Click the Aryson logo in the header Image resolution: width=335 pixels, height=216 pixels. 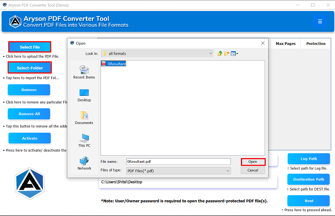(15, 22)
